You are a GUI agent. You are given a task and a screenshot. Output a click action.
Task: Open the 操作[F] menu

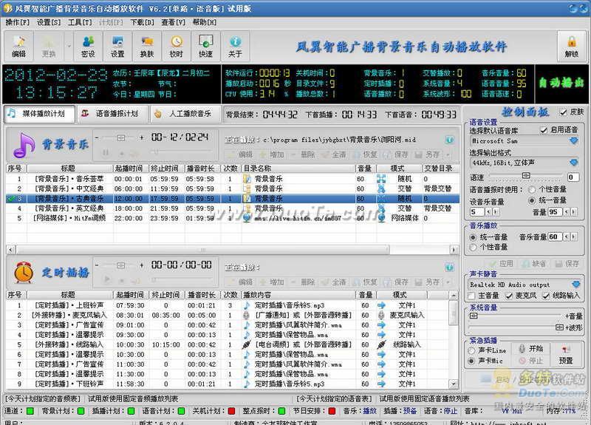click(17, 22)
